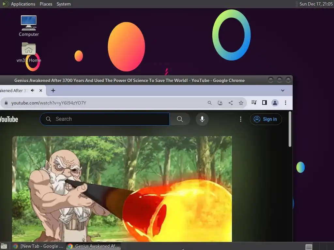Open the System menu
Screen dimensions: 334x250
(64, 4)
